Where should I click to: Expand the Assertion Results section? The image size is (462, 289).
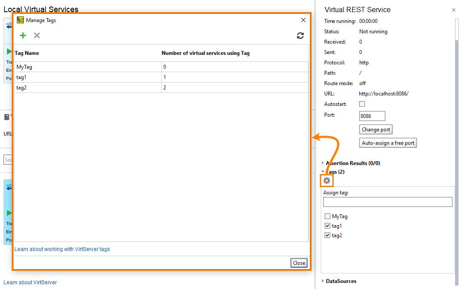tap(322, 163)
